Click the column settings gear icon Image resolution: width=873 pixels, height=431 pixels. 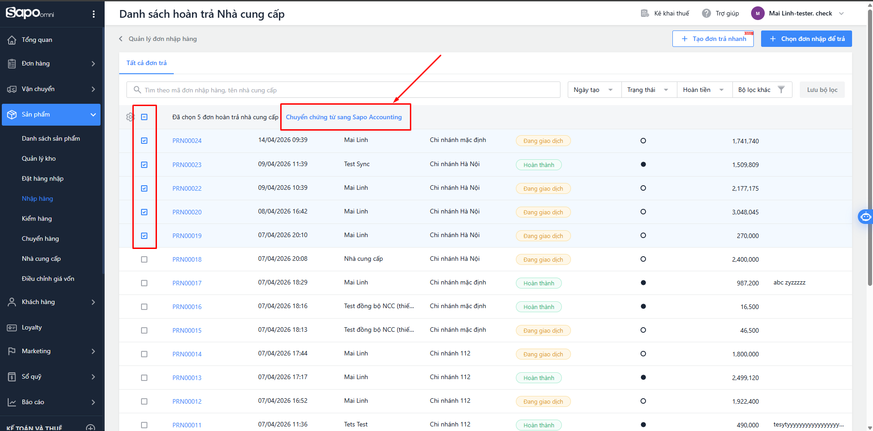pyautogui.click(x=130, y=117)
